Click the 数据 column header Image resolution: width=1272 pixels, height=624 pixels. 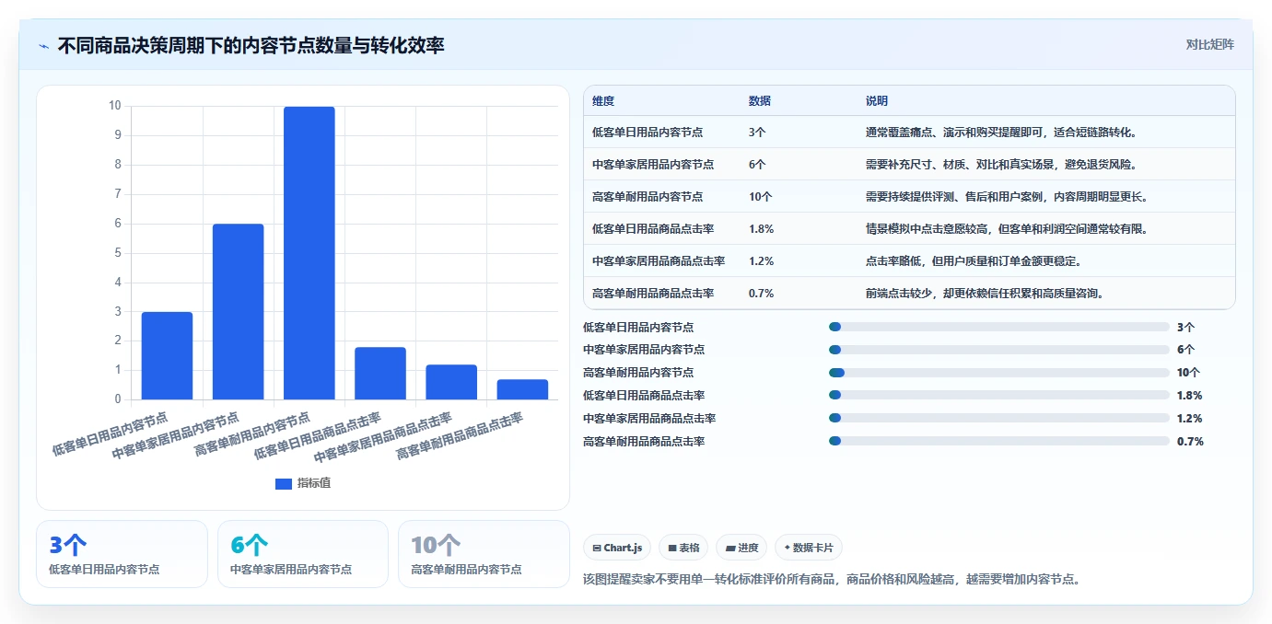pos(760,100)
